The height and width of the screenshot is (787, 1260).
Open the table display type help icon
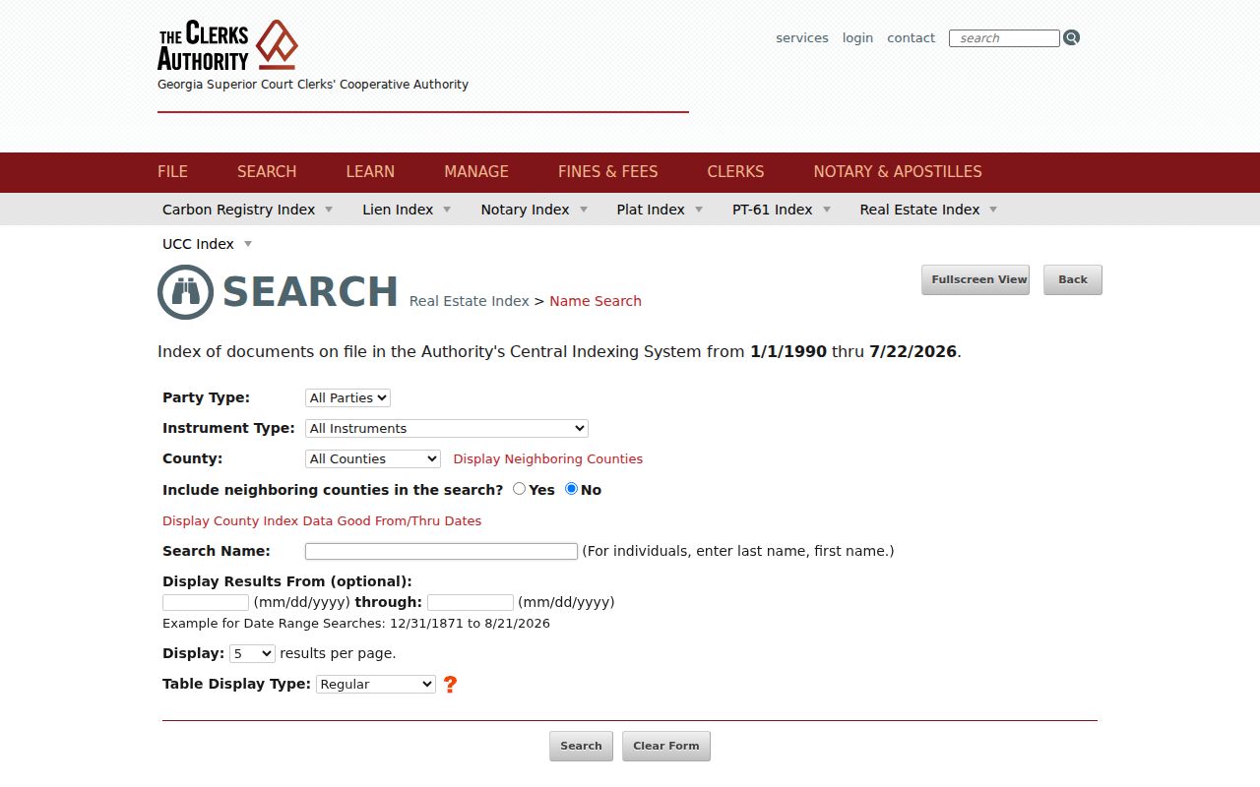pos(450,684)
